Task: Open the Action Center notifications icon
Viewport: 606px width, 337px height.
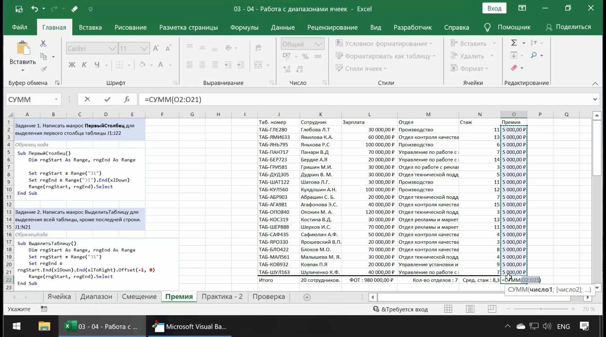Action: pos(584,326)
